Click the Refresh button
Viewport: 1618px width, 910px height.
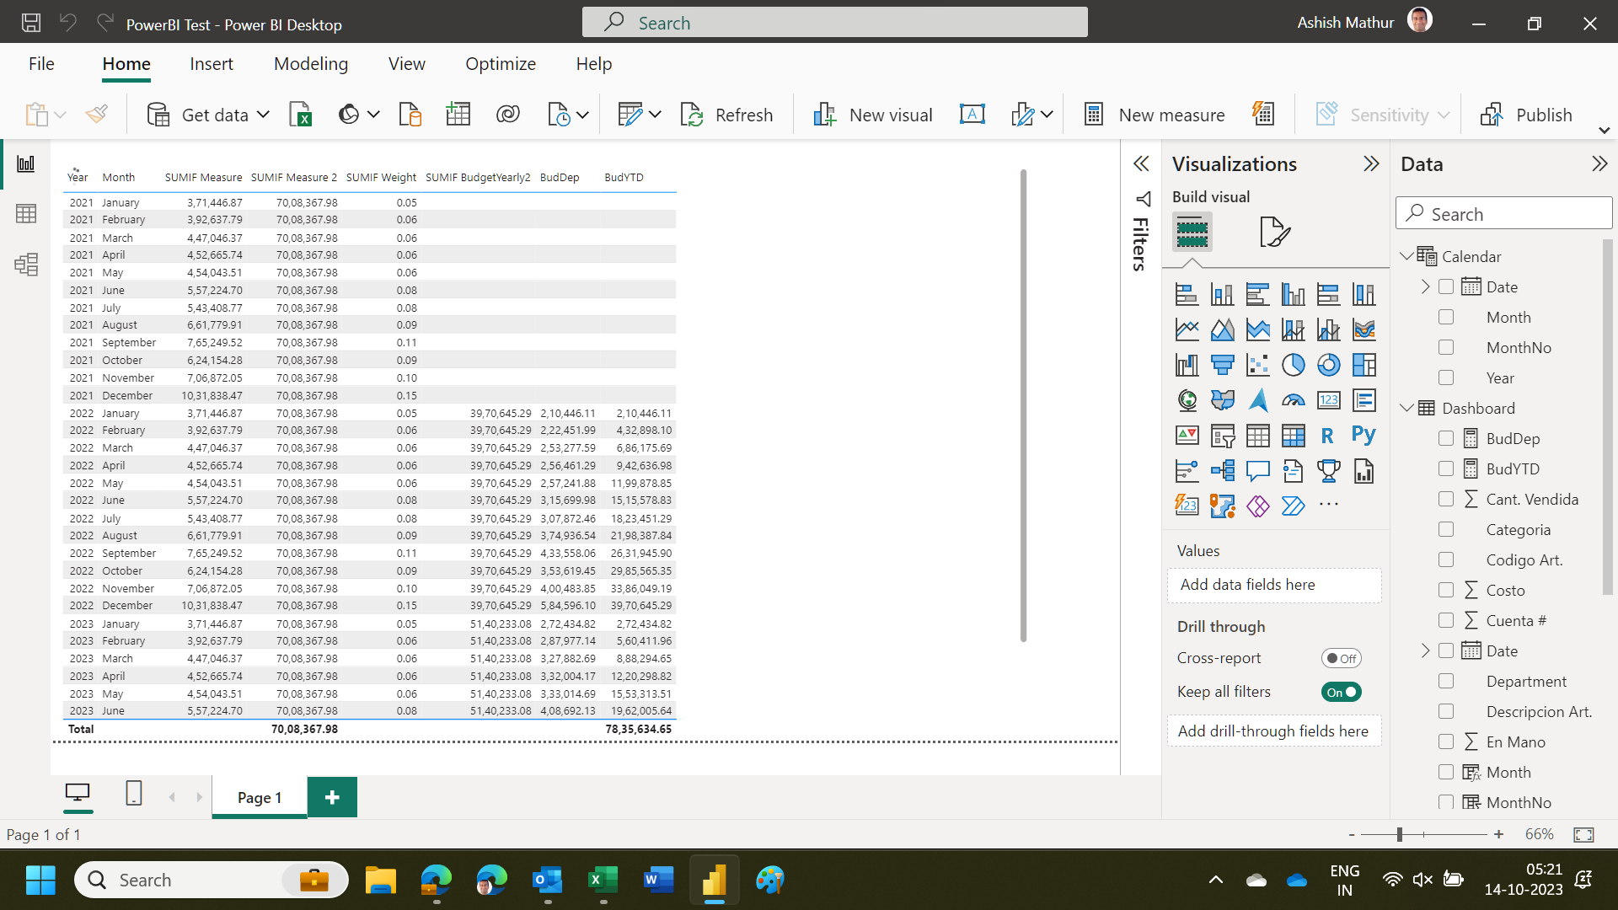click(x=726, y=115)
